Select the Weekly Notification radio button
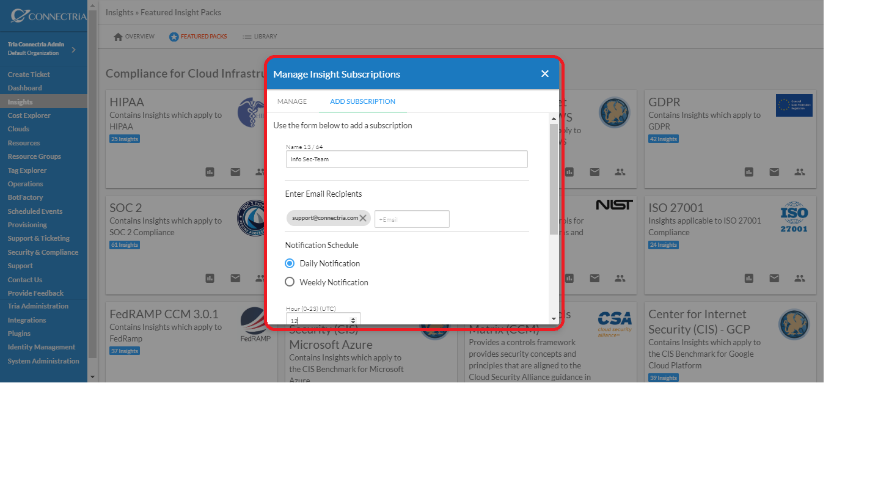This screenshot has width=878, height=482. coord(290,282)
